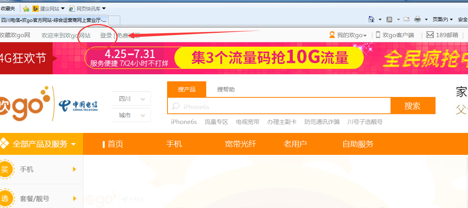The width and height of the screenshot is (468, 208).
Task: Click the 防范通讯诈骗 keyword link
Action: (x=322, y=122)
